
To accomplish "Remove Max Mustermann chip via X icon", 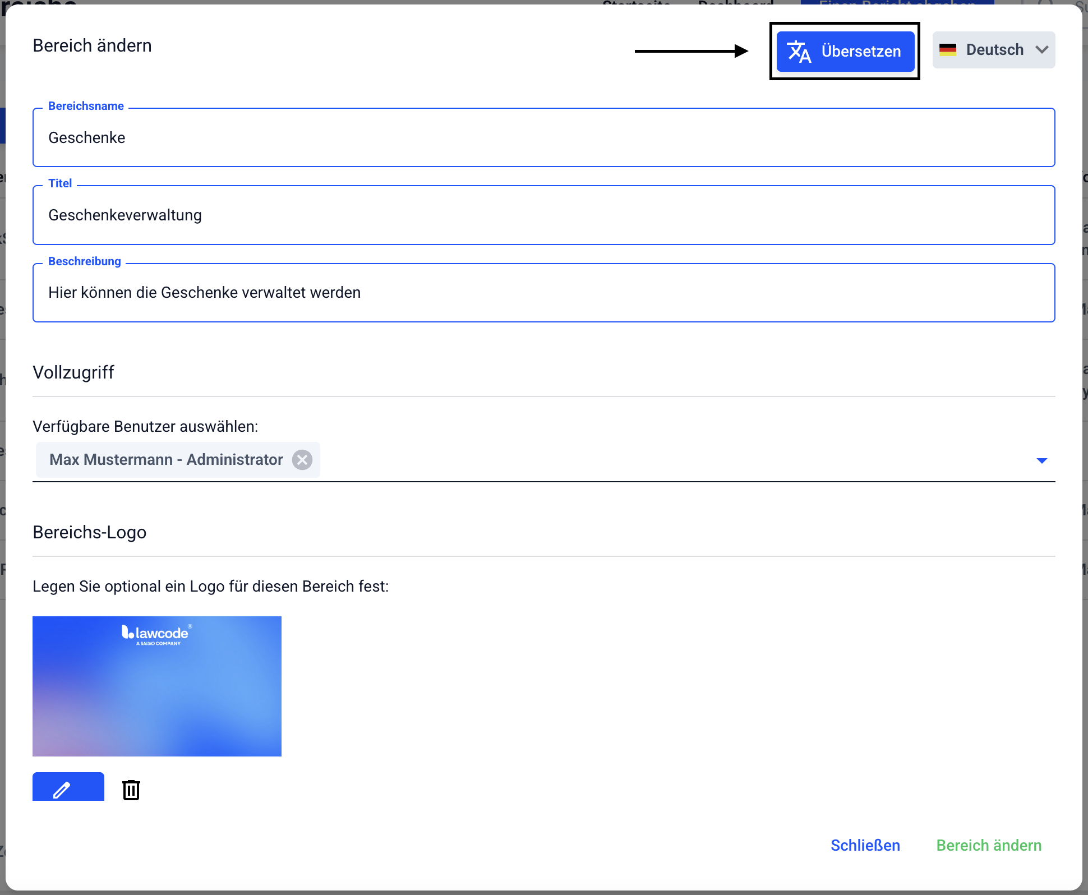I will point(302,460).
